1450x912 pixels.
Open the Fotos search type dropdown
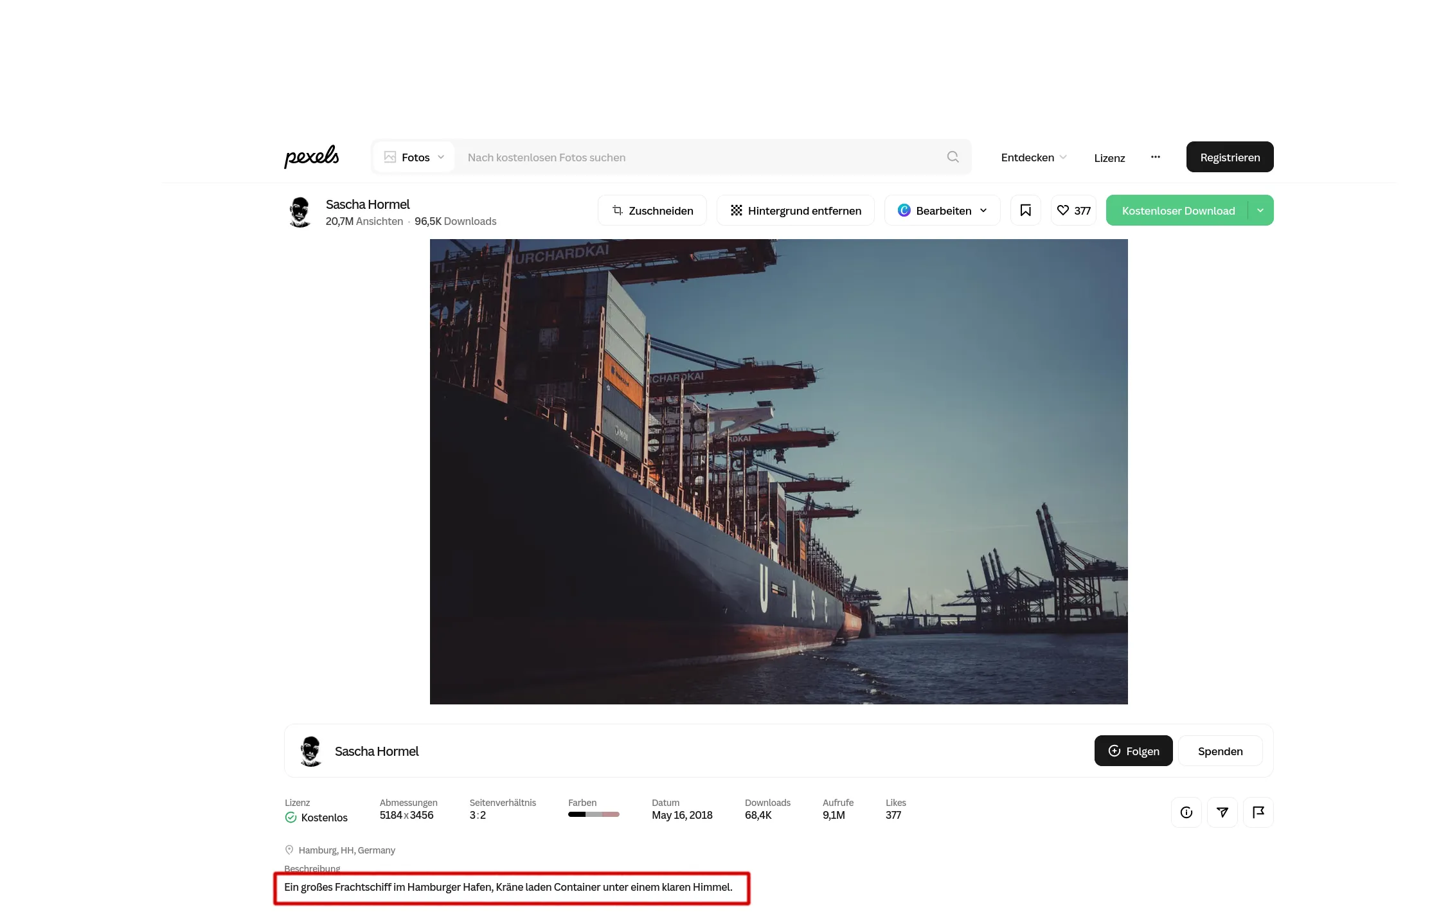[414, 157]
